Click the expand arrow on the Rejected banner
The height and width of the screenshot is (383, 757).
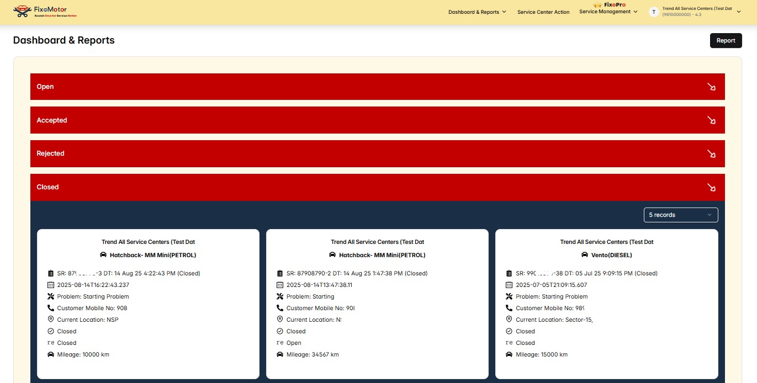711,153
